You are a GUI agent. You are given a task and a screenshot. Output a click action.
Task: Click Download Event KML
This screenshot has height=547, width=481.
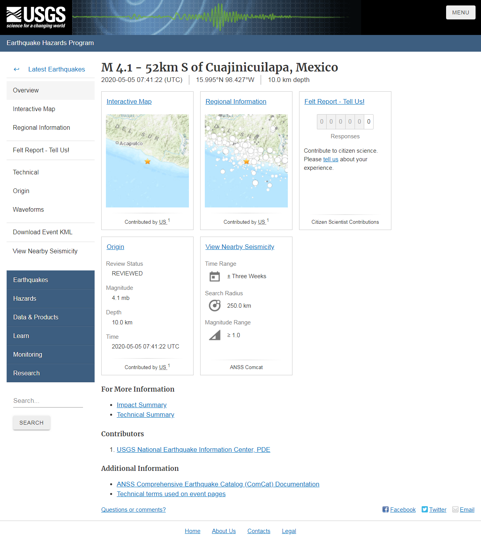[43, 232]
